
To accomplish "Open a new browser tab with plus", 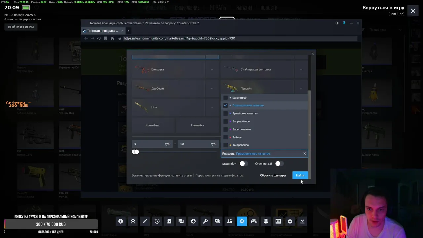I will [128, 31].
